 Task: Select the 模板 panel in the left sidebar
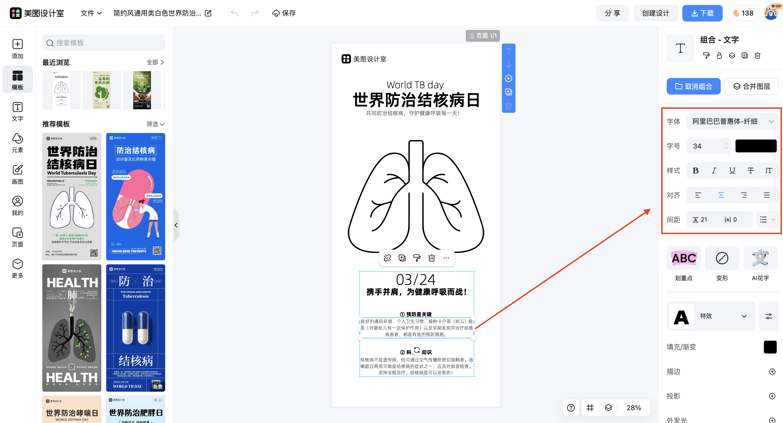point(17,80)
